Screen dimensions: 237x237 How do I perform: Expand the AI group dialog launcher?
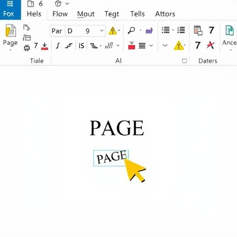(x=184, y=61)
